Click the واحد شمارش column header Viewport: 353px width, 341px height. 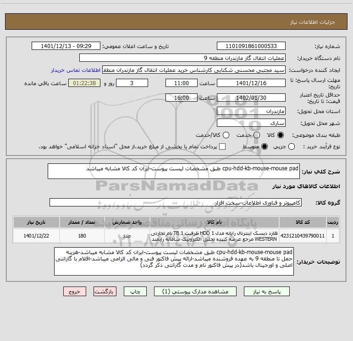click(x=127, y=222)
